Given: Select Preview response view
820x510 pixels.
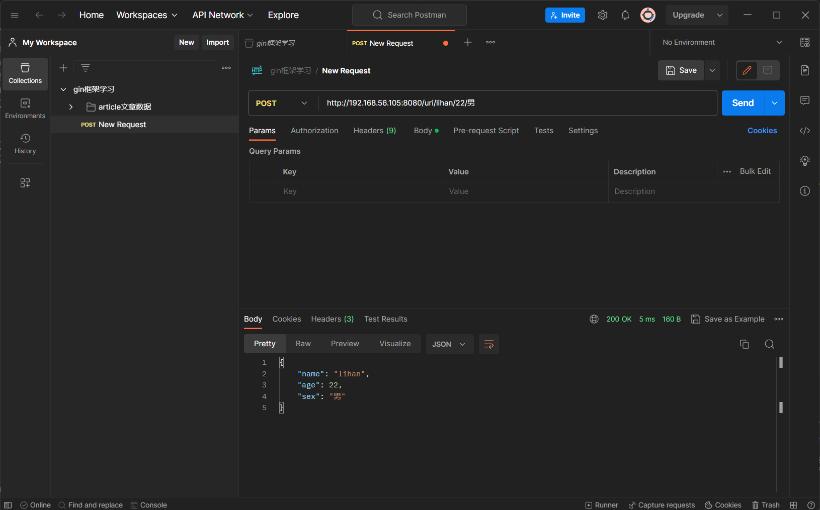Looking at the screenshot, I should (345, 344).
